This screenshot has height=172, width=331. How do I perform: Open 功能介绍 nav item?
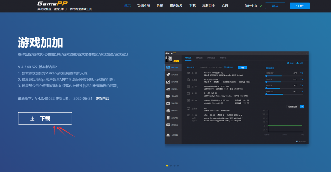point(144,5)
